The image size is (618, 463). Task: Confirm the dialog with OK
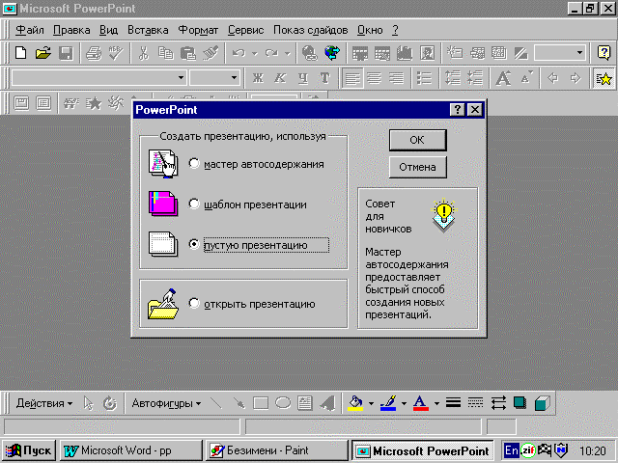coord(418,140)
